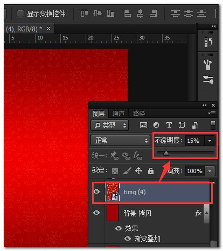Filter for smart objects icon
Viewport: 223px width, 251px height.
tap(195, 125)
